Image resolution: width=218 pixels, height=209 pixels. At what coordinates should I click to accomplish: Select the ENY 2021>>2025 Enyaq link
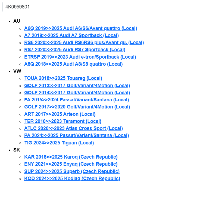71,164
